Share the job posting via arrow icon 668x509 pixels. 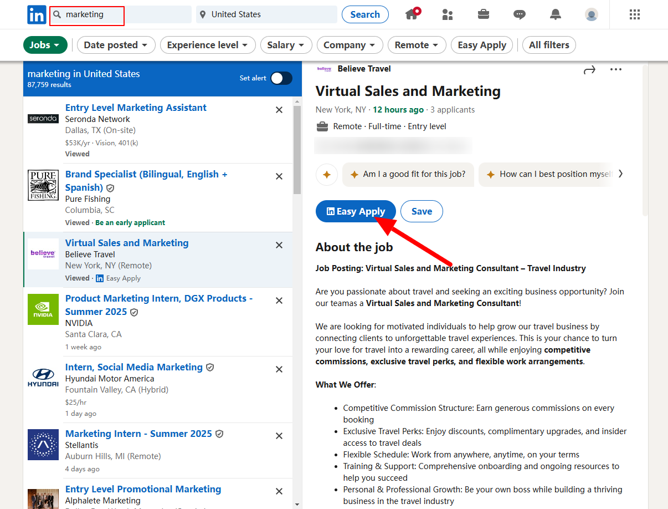click(x=589, y=69)
